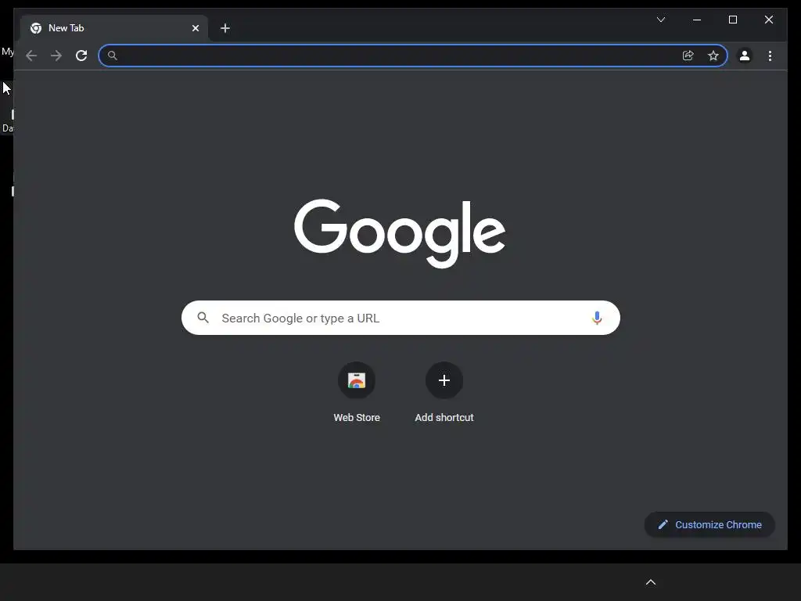
Task: Minimize the Chrome window
Action: coord(697,20)
